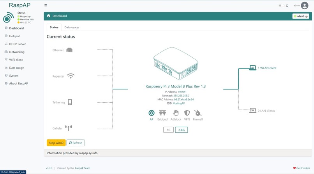
Task: Toggle the night mode switch
Action: [281, 5]
